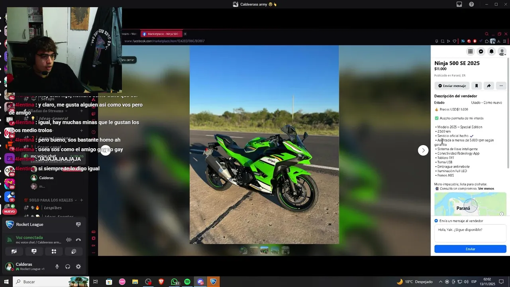Open WhatsApp from the taskbar

pos(175,282)
